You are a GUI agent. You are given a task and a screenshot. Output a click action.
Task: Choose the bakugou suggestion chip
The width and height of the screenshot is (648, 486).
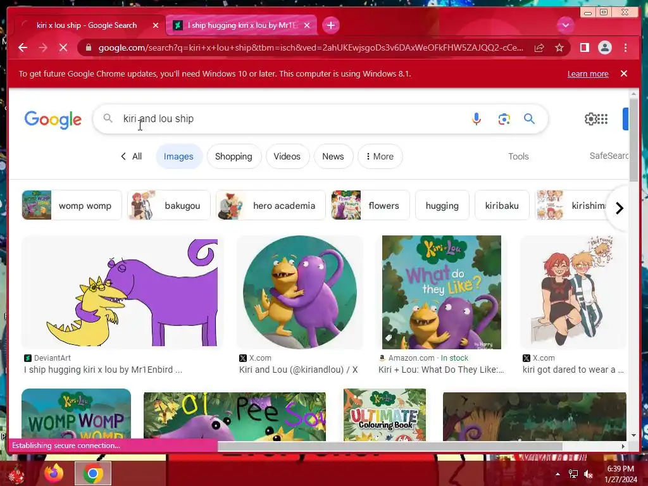(x=168, y=206)
